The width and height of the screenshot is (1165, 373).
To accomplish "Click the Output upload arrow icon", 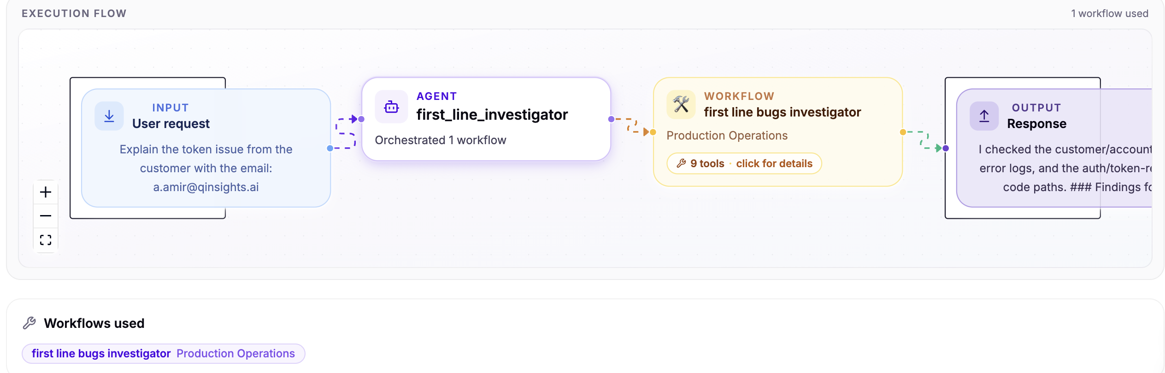I will coord(984,116).
